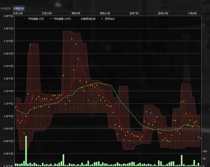Click the red 5-day line peak in April

80,59
